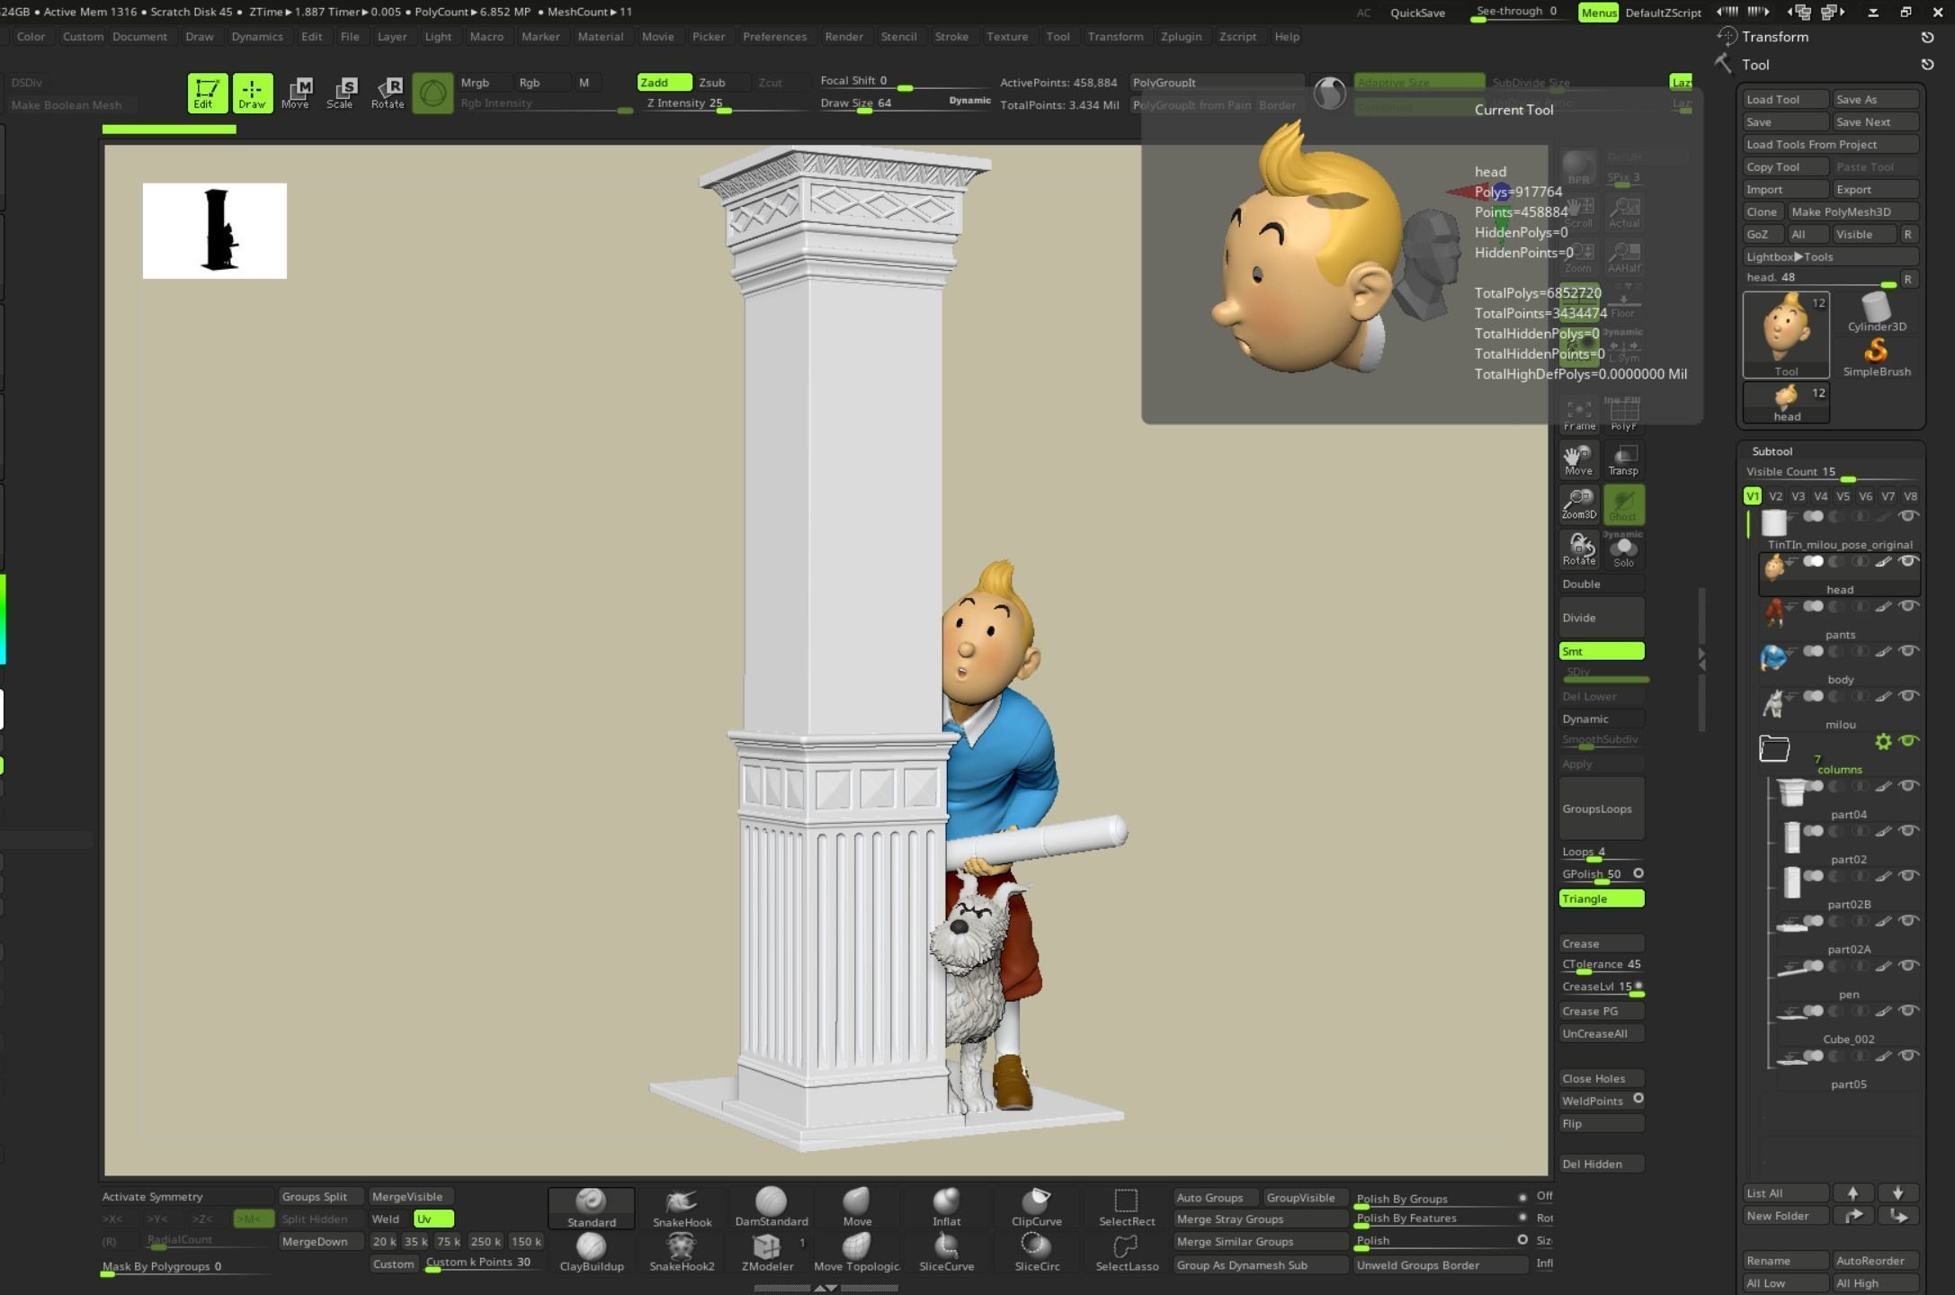Choose the ClipCurve brush
The image size is (1955, 1295).
pos(1036,1208)
